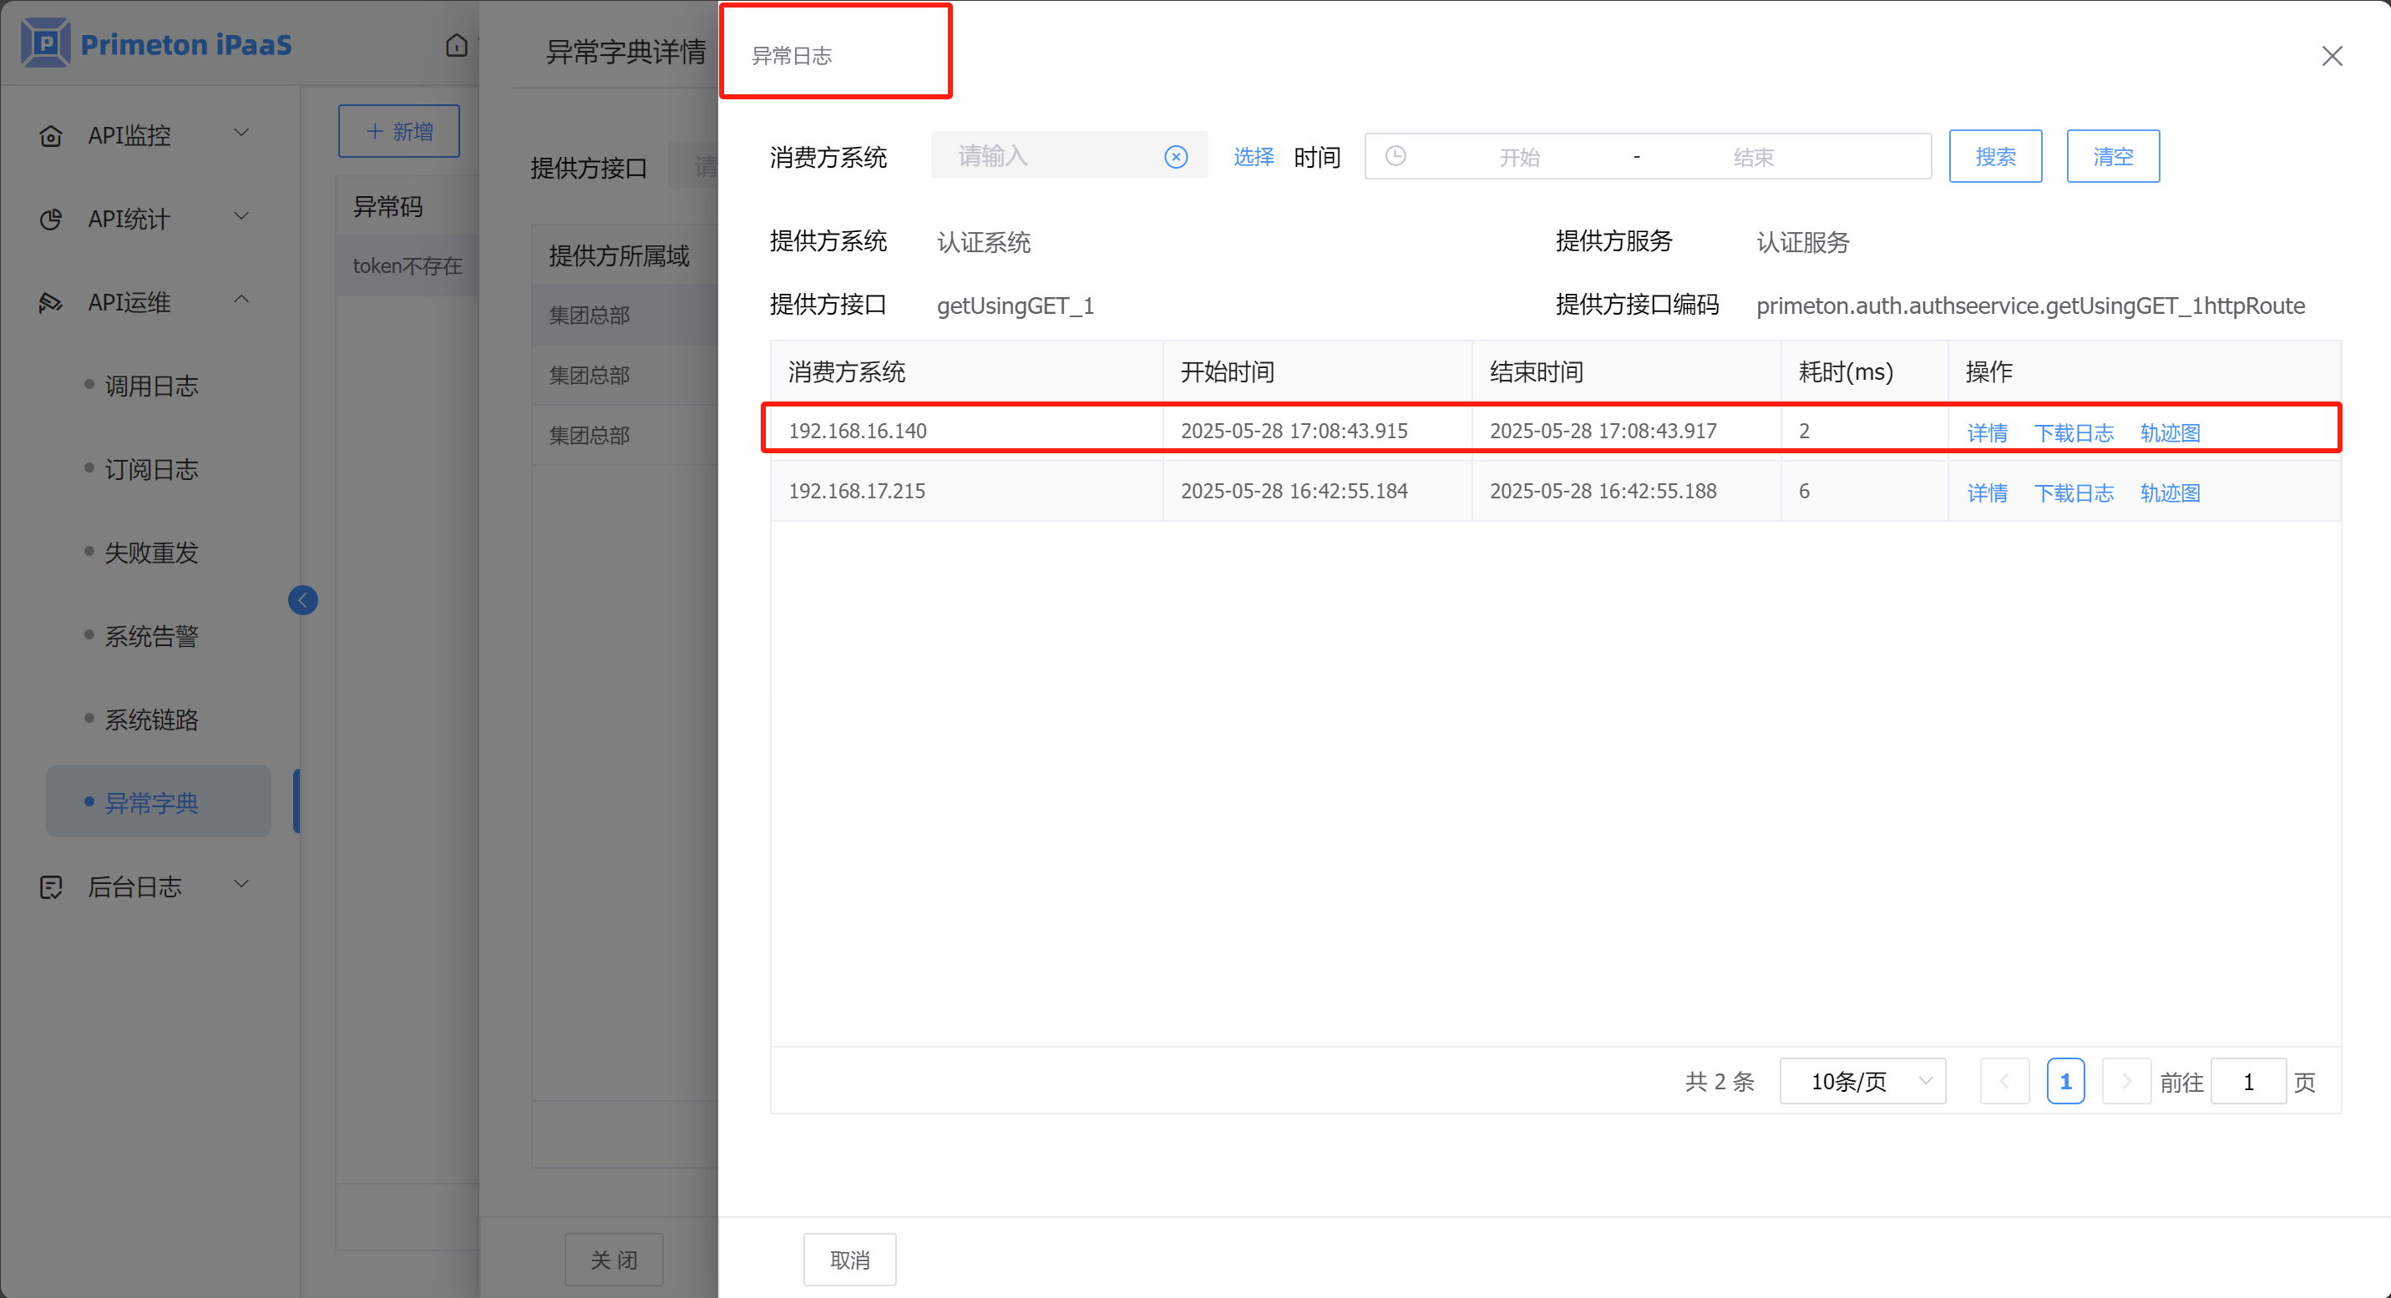Click the clear icon in 消费方系统 input
The image size is (2391, 1298).
point(1176,157)
